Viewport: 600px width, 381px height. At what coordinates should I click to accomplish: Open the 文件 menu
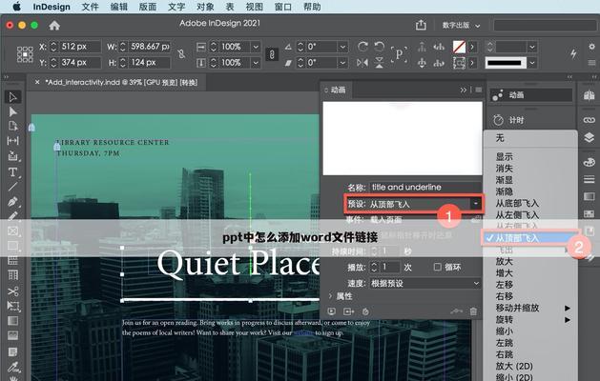point(90,7)
